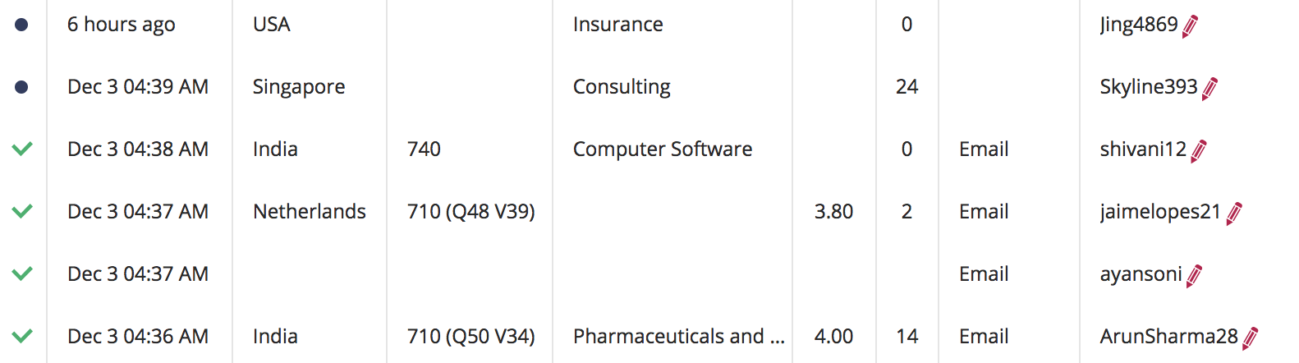1299x363 pixels.
Task: Open the Skyline393 profile link
Action: (x=1148, y=87)
